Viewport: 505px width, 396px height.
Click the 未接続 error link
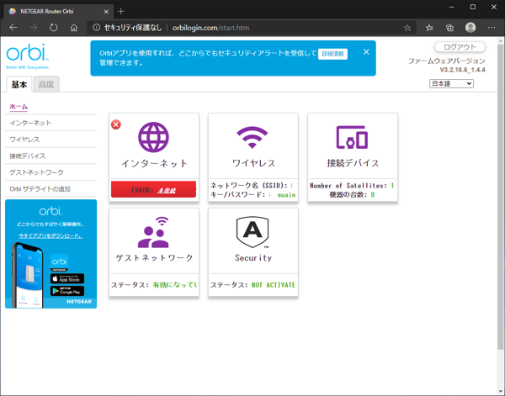point(167,191)
